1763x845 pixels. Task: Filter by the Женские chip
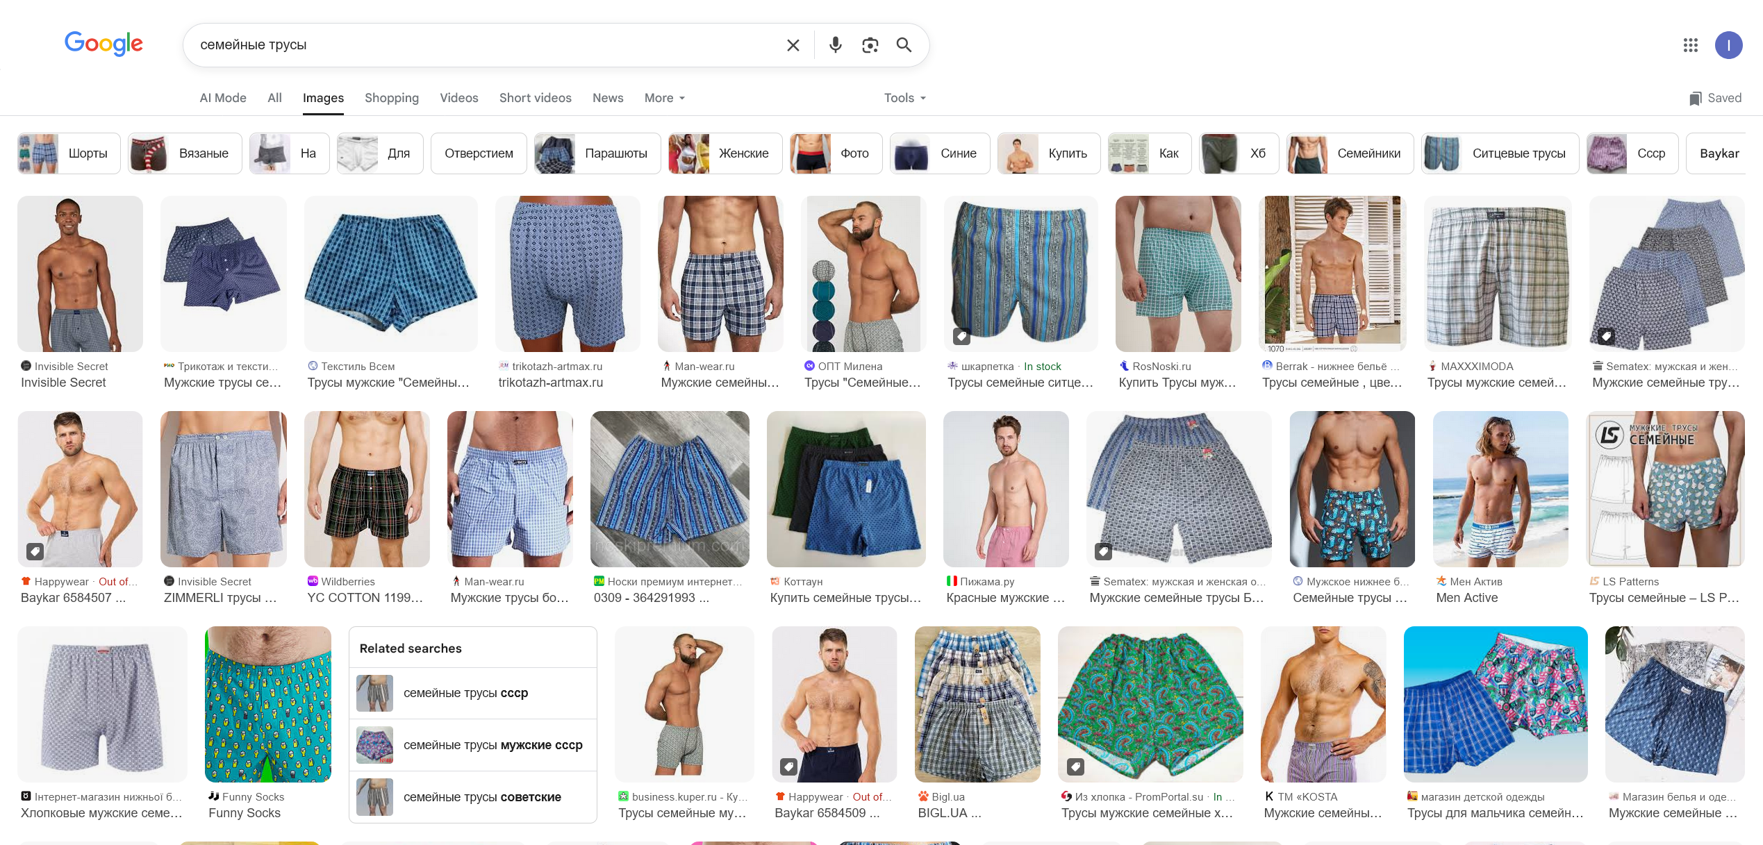point(725,153)
